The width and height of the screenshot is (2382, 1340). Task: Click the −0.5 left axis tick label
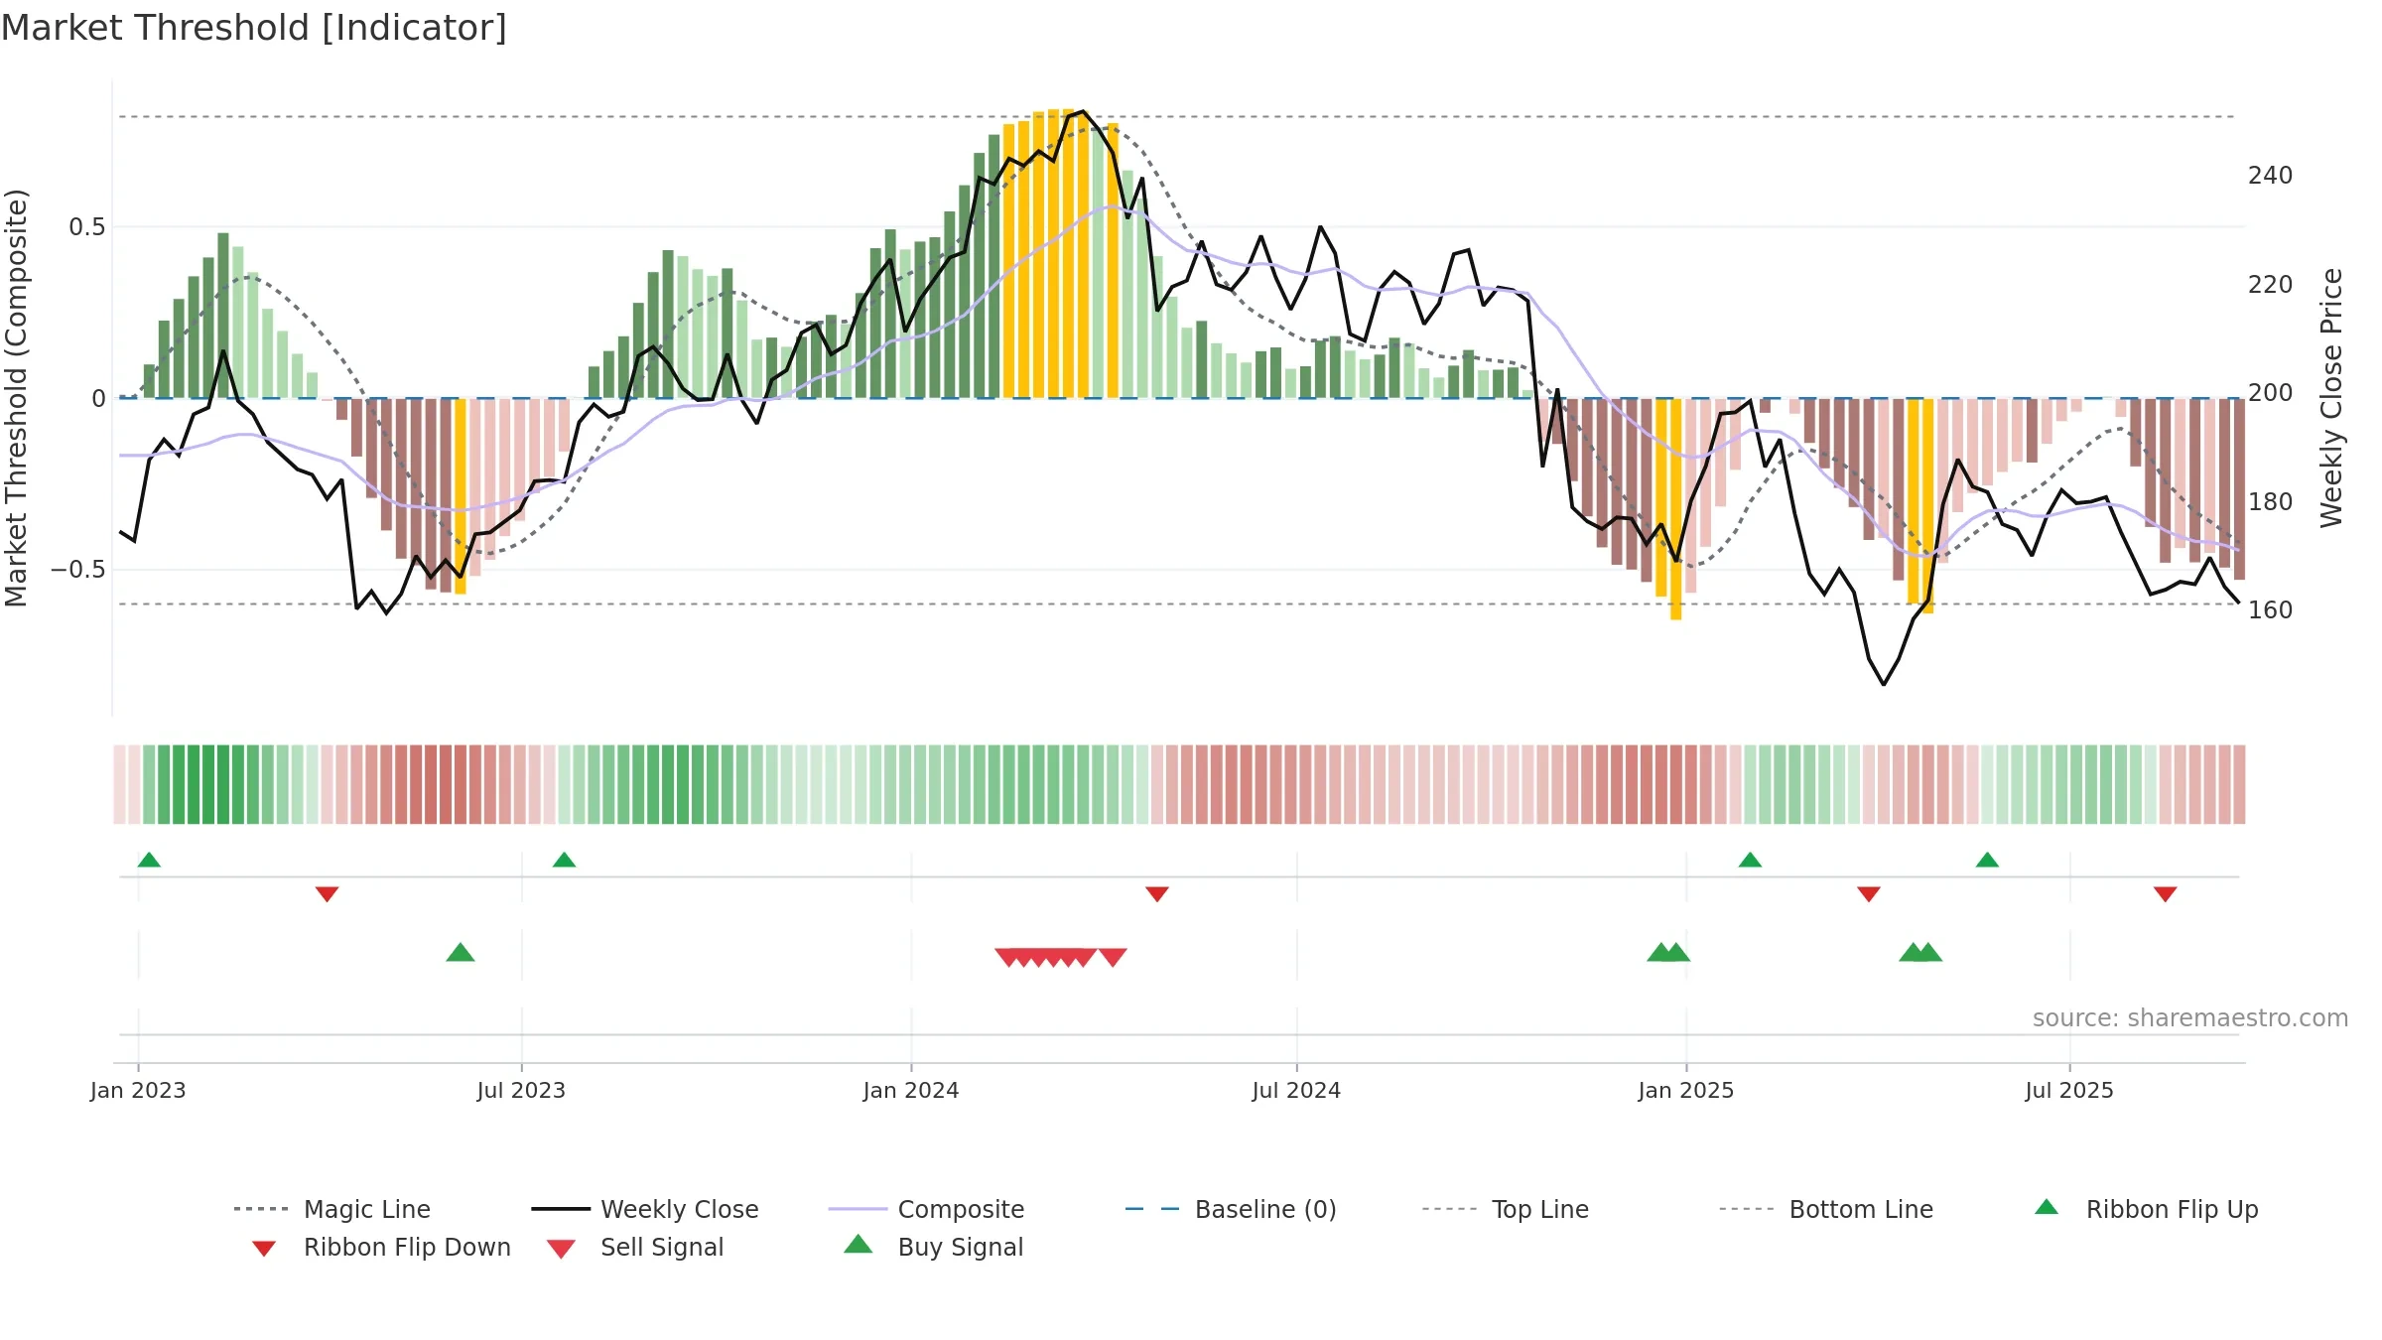click(77, 570)
